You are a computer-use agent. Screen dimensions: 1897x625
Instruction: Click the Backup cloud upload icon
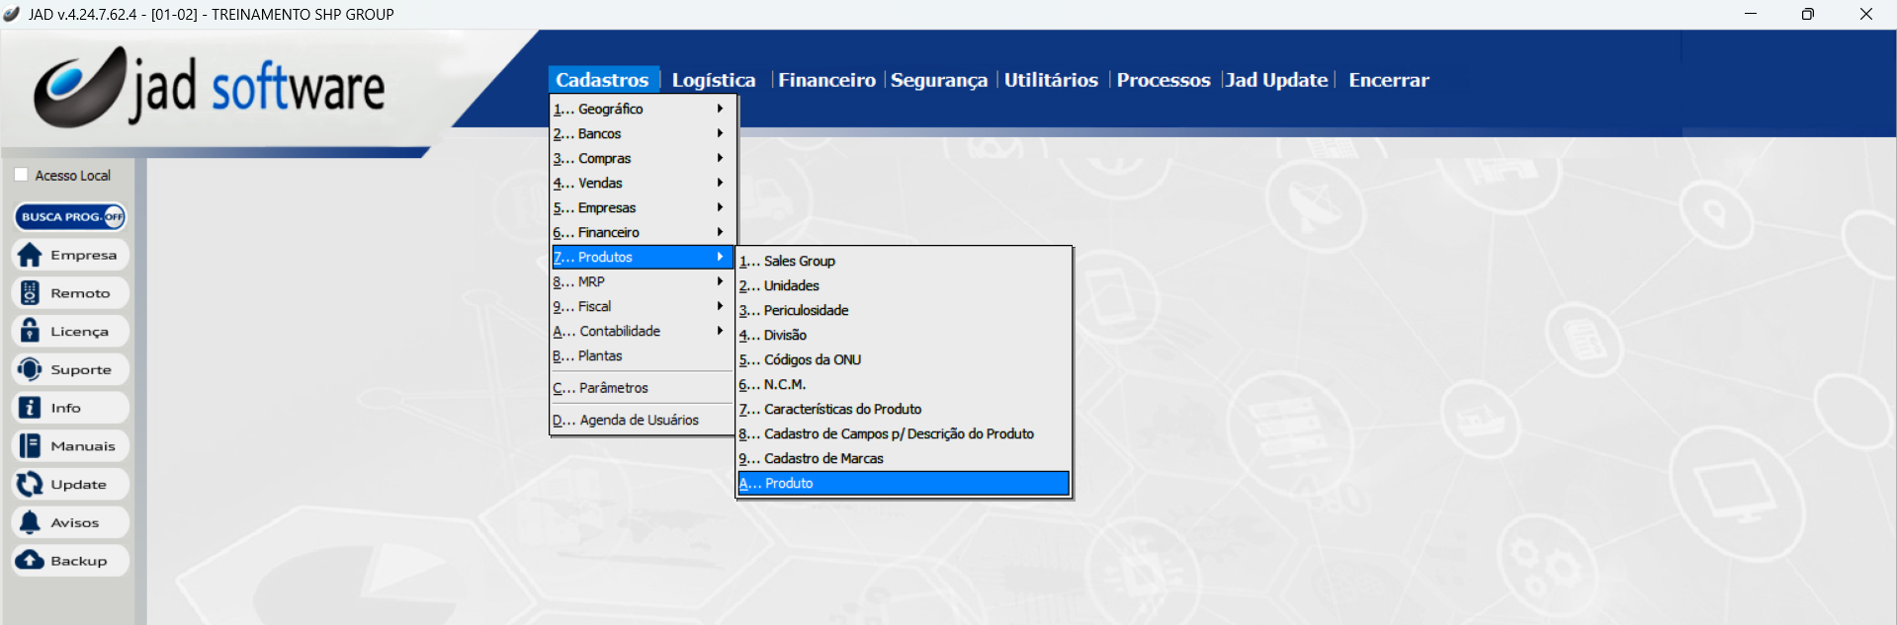(31, 561)
